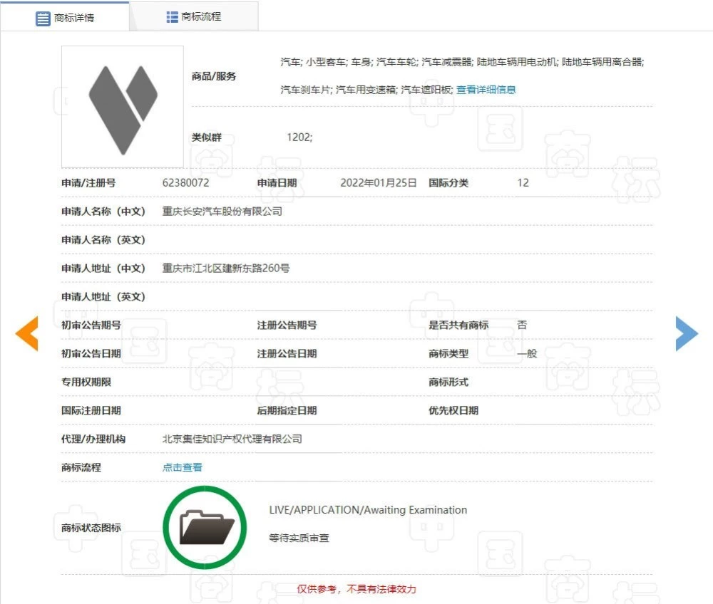Click the 国际分类 value 12
This screenshot has width=713, height=604.
(522, 183)
